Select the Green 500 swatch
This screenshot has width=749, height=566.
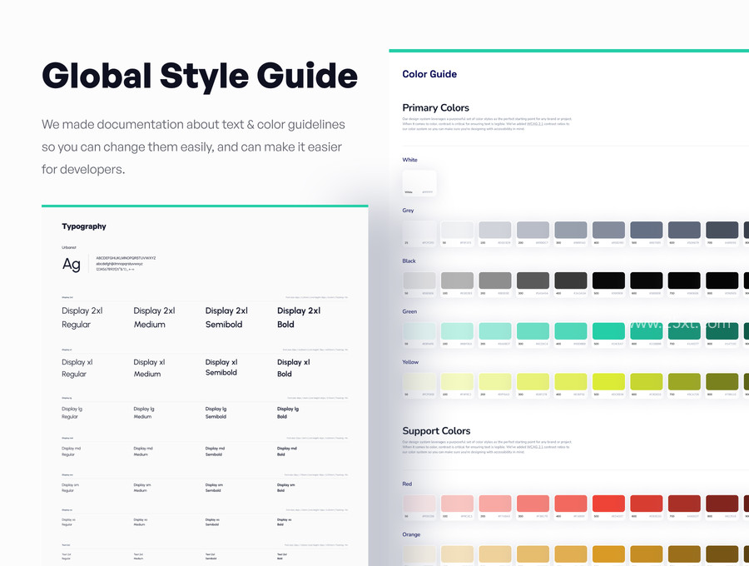pyautogui.click(x=608, y=331)
